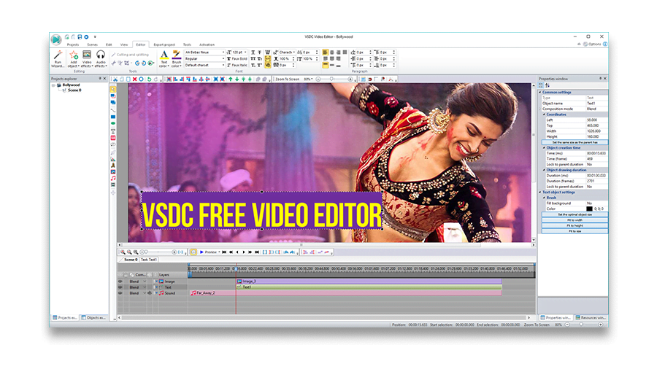The width and height of the screenshot is (657, 369).
Task: Open the Video effects menu
Action: pyautogui.click(x=87, y=58)
